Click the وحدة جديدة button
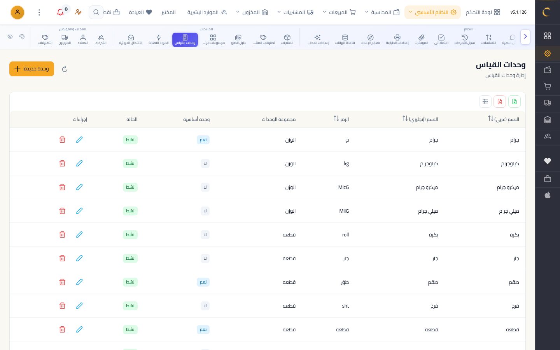The height and width of the screenshot is (350, 560). (32, 69)
